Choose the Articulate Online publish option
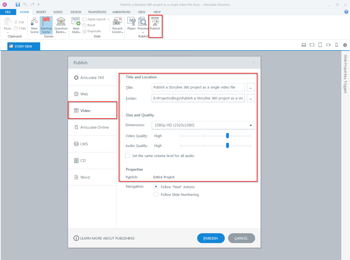 click(92, 127)
